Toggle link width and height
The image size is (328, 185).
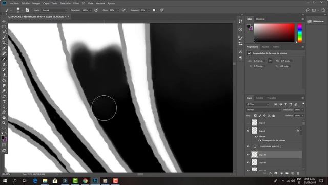[x=270, y=61]
